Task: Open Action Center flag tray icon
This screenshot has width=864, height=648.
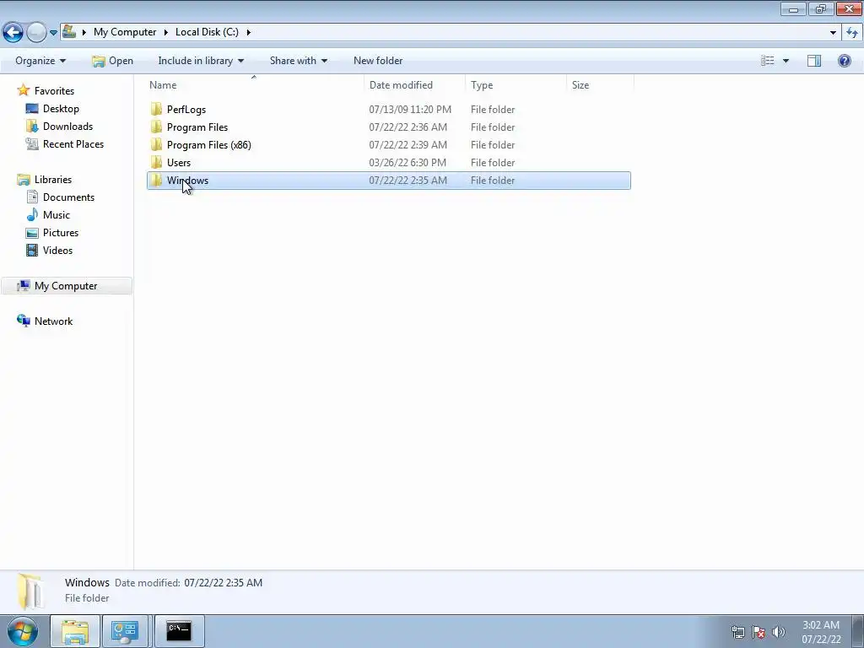Action: pyautogui.click(x=759, y=632)
